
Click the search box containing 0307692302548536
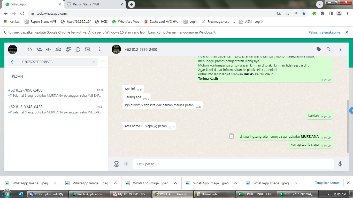52,62
